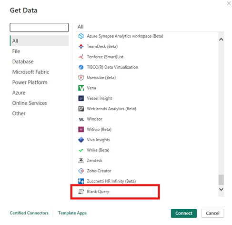Viewport: 232px width, 225px height.
Task: Click the Cancel button
Action: [212, 213]
